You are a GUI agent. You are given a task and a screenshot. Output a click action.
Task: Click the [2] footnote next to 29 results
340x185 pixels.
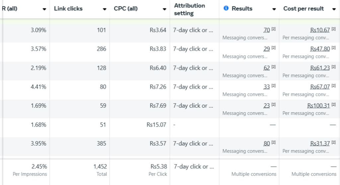pos(274,48)
